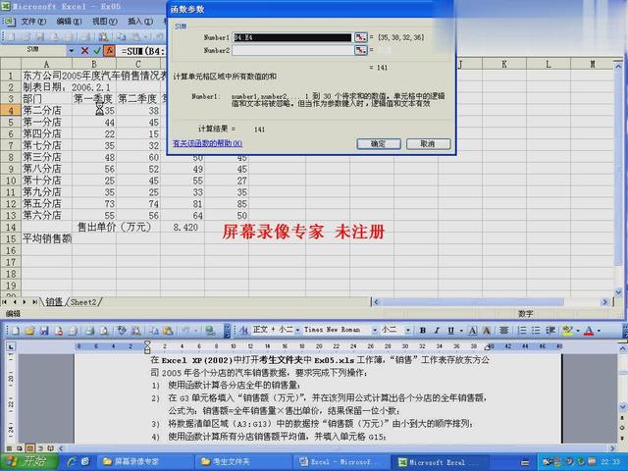
Task: Click the 取消 button in function dialog
Action: click(x=428, y=144)
